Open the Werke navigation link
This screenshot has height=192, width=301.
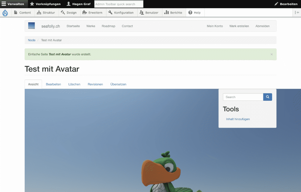pos(91,26)
